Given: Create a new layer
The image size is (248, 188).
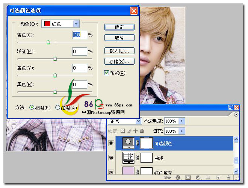Looking at the screenshot, I should coord(218,177).
